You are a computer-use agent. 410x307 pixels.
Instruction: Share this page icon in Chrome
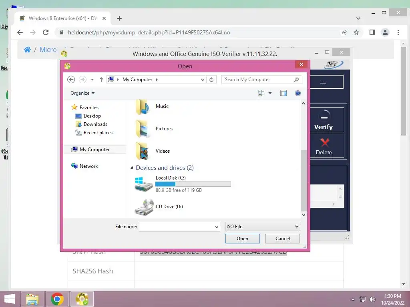point(344,33)
